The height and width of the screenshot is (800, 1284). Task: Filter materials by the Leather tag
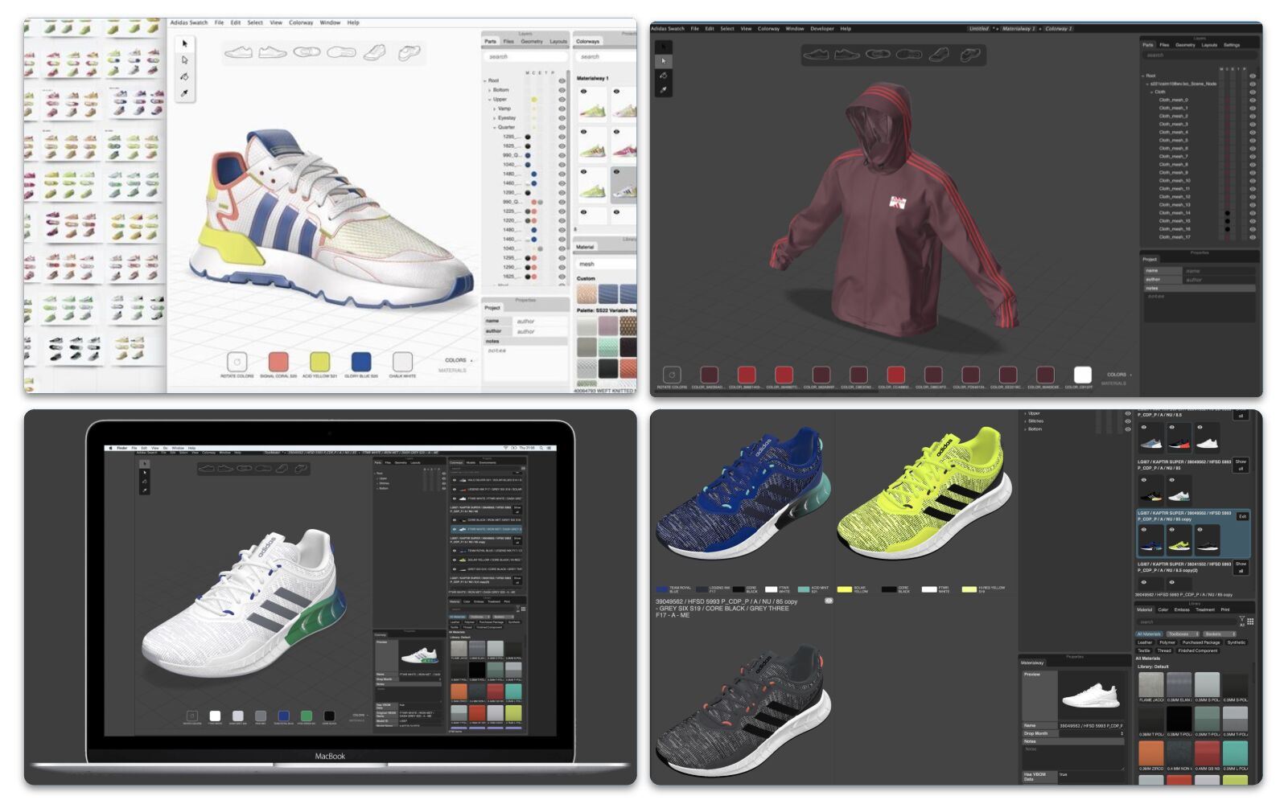coord(1144,642)
